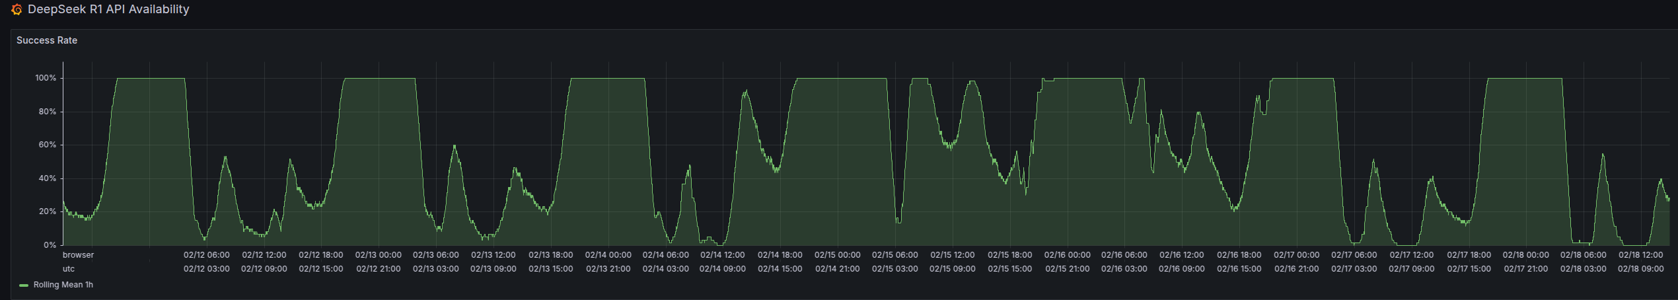1678x300 pixels.
Task: Select the 20% y-axis label
Action: (x=48, y=211)
